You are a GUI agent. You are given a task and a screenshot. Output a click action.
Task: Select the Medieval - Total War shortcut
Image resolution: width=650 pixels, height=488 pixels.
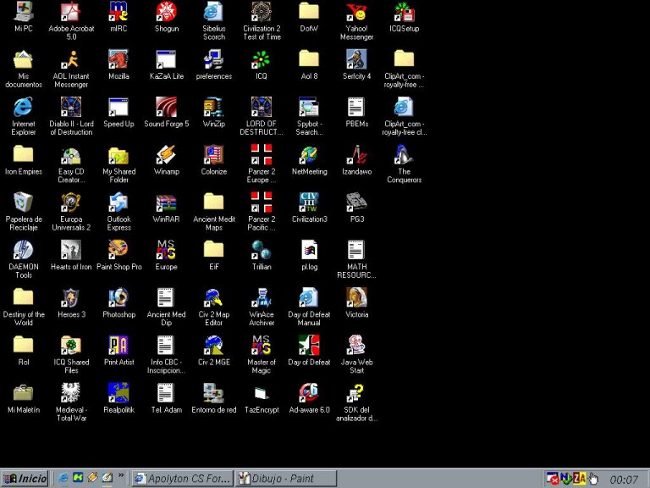pos(71,394)
